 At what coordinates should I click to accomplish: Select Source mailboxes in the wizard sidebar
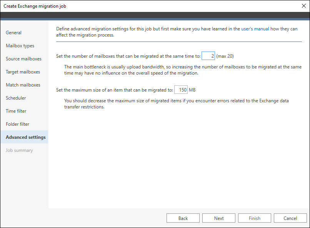pos(23,59)
